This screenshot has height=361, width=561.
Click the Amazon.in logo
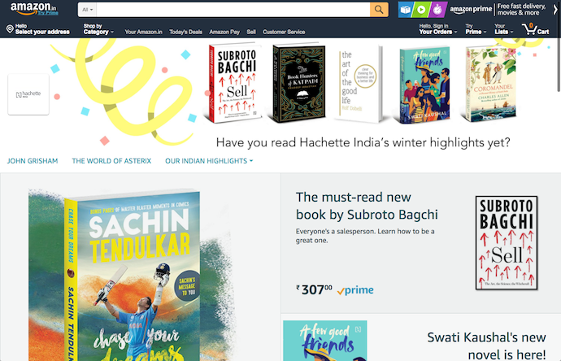click(33, 9)
